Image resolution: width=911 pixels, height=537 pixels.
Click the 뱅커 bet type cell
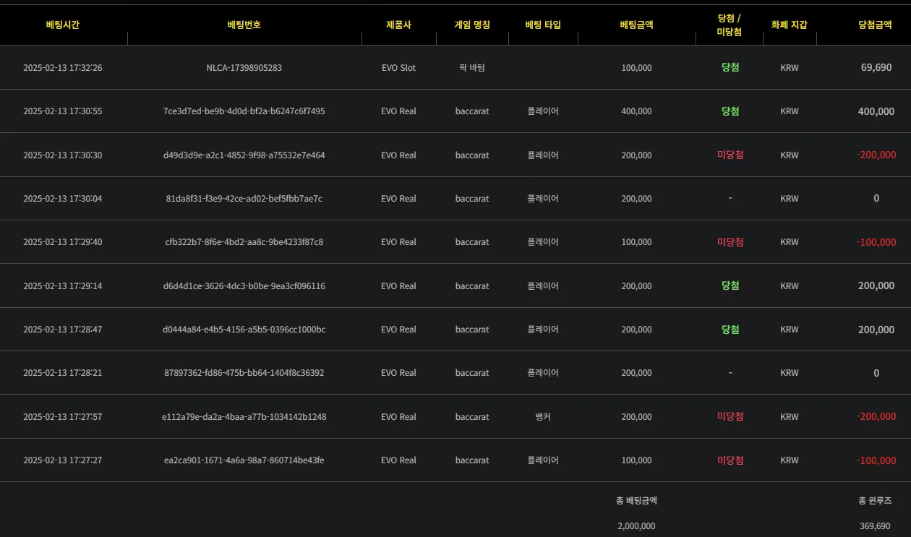click(543, 417)
